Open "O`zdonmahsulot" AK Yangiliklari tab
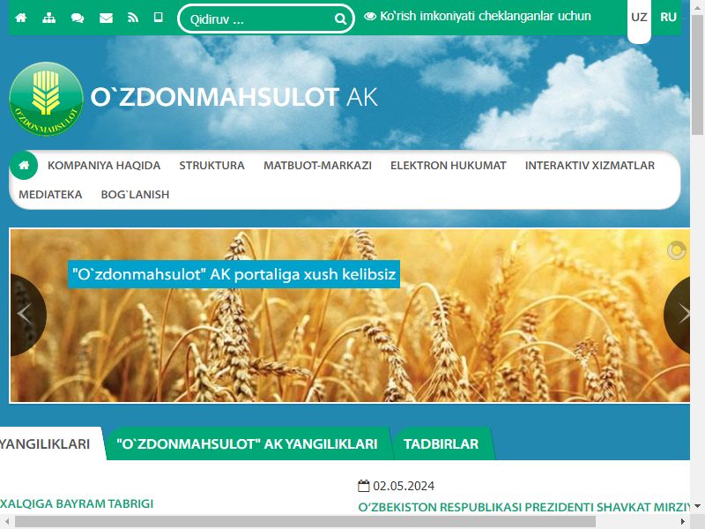The width and height of the screenshot is (705, 529). (x=247, y=444)
